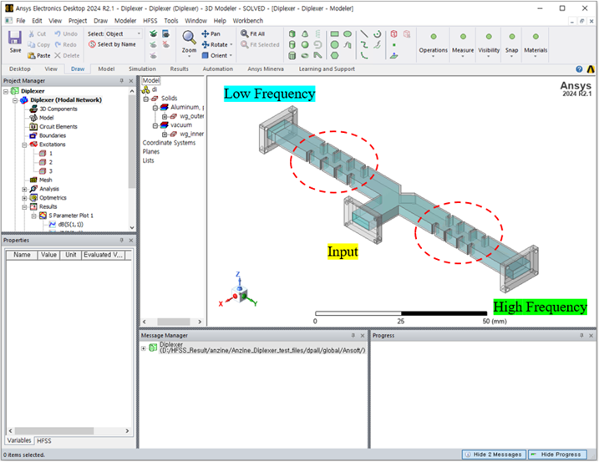Open the Tools menu
The image size is (599, 462).
click(x=171, y=21)
